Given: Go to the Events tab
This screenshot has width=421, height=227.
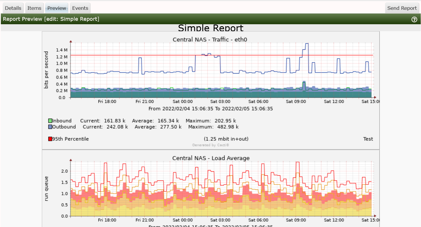Looking at the screenshot, I should (x=80, y=8).
